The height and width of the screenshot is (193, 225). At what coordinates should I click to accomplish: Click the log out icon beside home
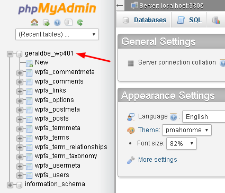46,23
